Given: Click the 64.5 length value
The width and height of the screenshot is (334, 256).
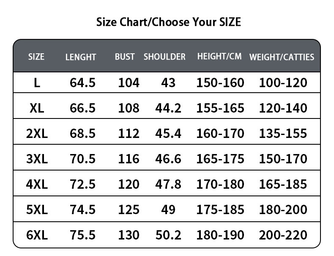Looking at the screenshot, I should [82, 83].
